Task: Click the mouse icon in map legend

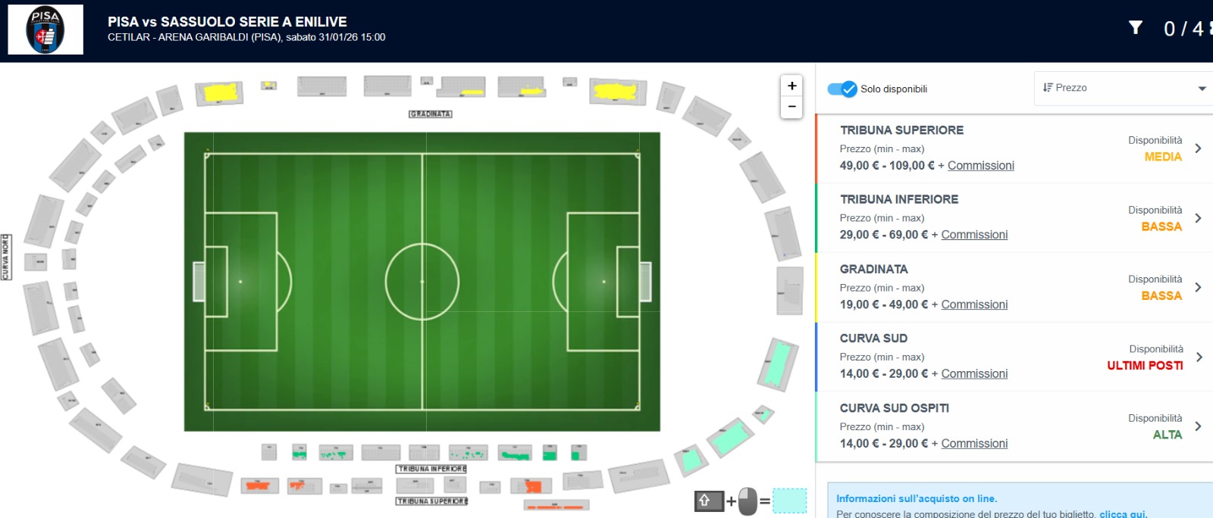Action: tap(748, 501)
